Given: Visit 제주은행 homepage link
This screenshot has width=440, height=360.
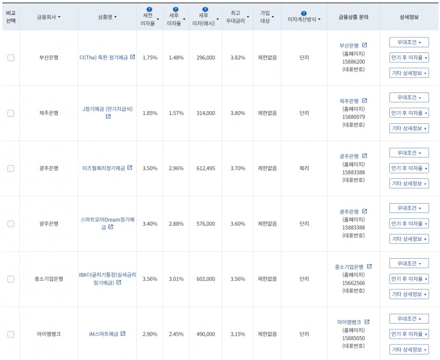Looking at the screenshot, I should coord(349,101).
